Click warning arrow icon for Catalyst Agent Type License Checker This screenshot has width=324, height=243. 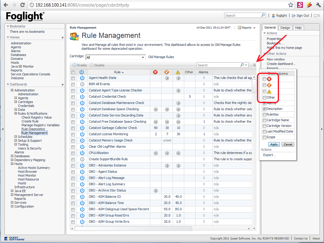(178, 91)
